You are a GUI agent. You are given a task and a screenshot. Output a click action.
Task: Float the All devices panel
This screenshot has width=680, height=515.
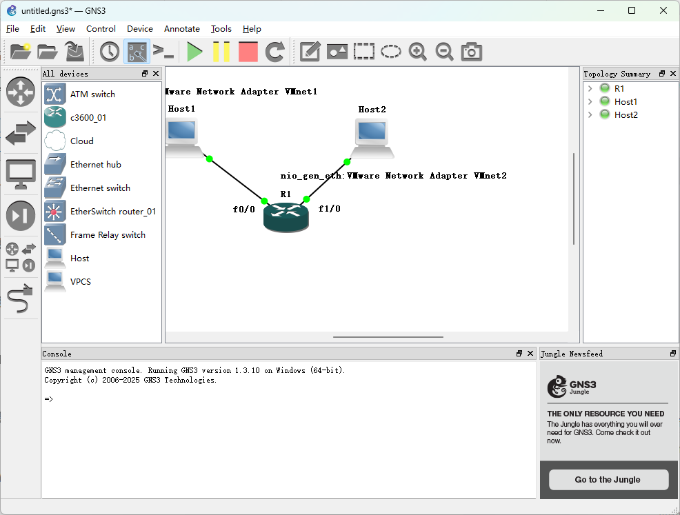(x=145, y=74)
